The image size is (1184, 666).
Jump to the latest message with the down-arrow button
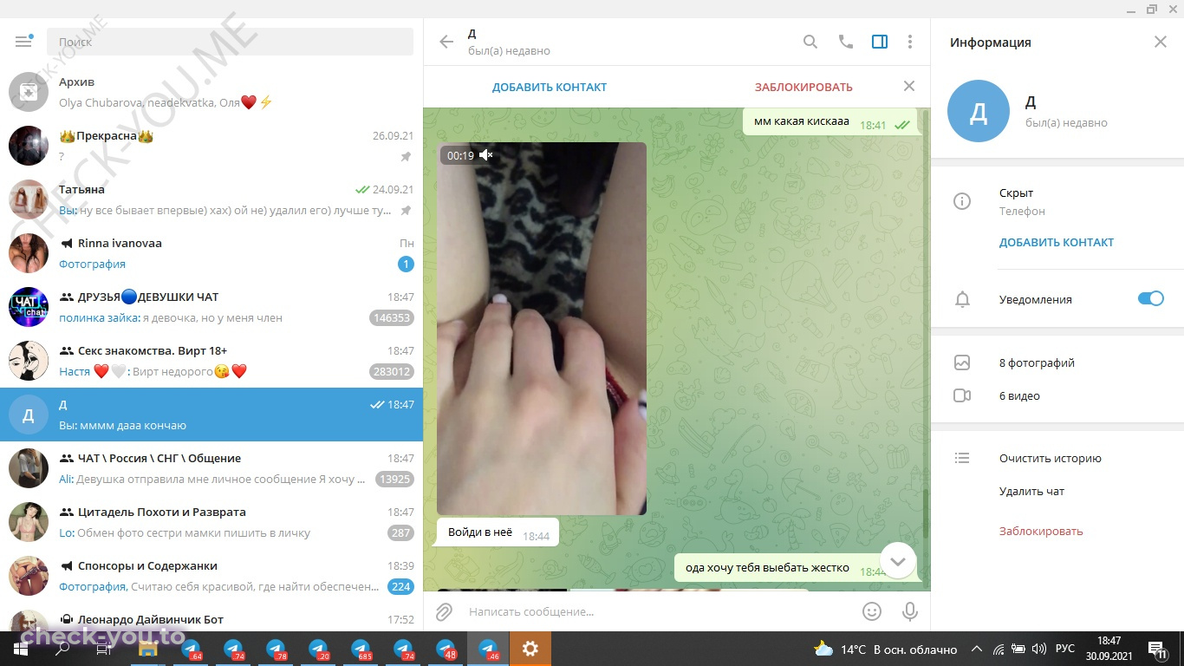[x=898, y=561]
